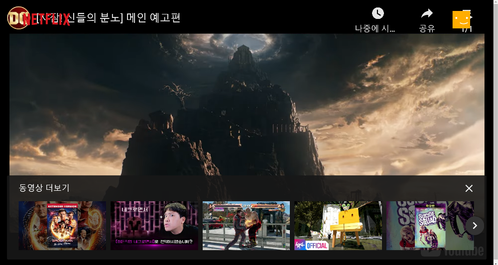This screenshot has height=265, width=498.
Task: Click the Watch Later clock icon
Action: [377, 13]
